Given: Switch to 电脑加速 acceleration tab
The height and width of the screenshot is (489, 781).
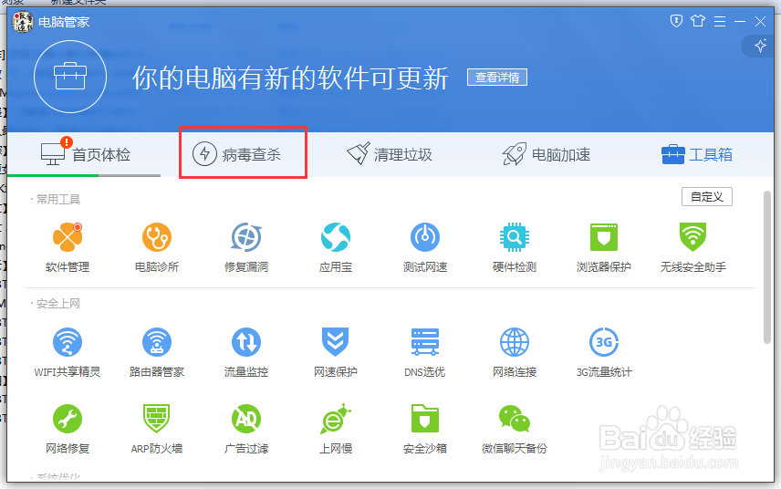Looking at the screenshot, I should (547, 154).
